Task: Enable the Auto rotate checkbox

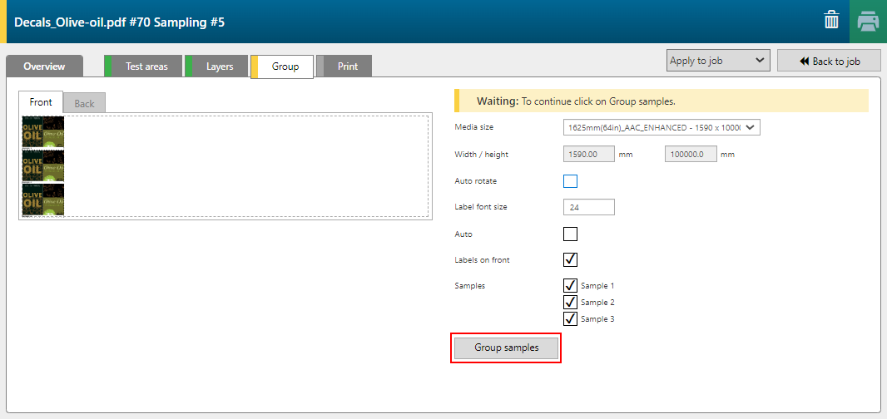Action: [x=570, y=181]
